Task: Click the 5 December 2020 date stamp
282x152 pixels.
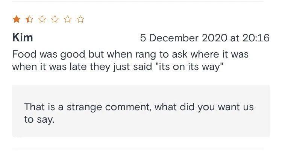Action: (x=183, y=38)
